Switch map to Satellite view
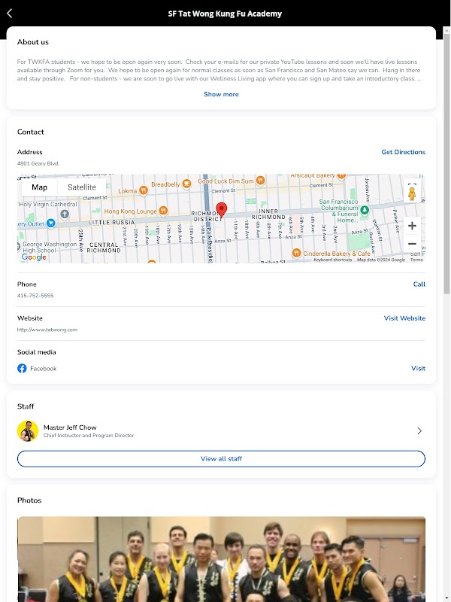The width and height of the screenshot is (451, 602). point(82,187)
